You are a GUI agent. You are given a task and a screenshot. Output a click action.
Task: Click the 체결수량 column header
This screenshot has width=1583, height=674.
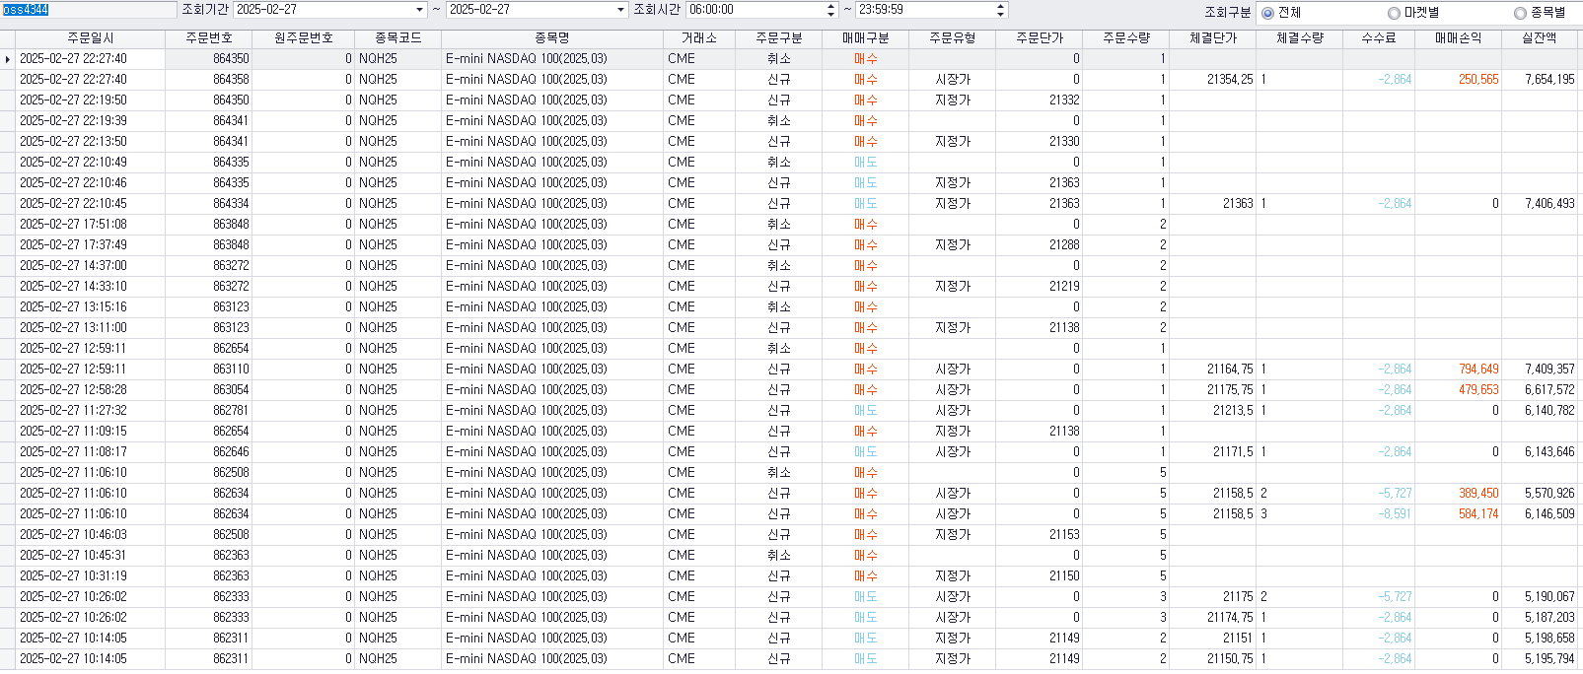[x=1300, y=38]
